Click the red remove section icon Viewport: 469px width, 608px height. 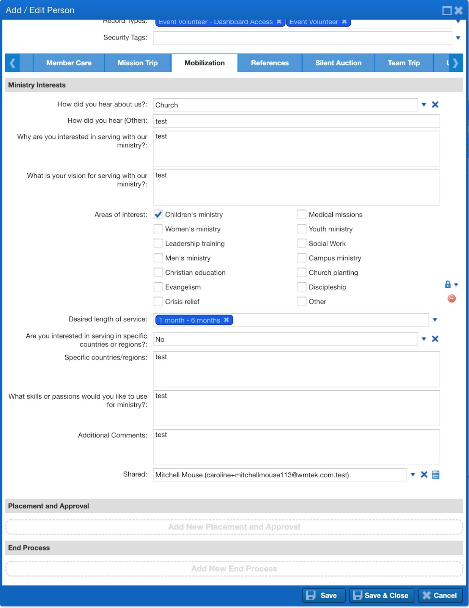click(452, 299)
